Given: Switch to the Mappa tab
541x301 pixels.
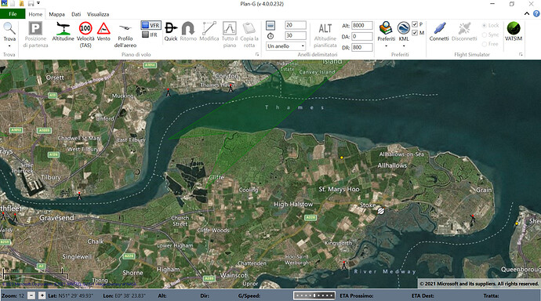Looking at the screenshot, I should (x=56, y=14).
